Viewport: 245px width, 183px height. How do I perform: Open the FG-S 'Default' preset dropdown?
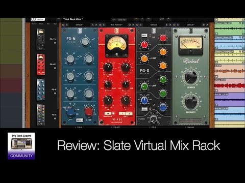pos(154,25)
